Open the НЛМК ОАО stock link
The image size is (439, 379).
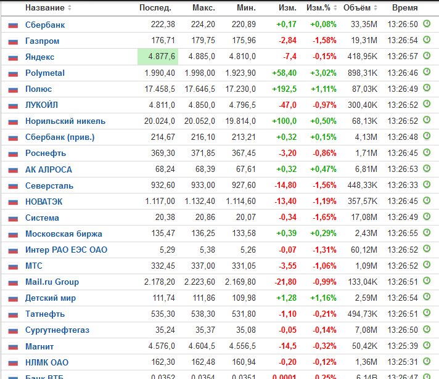pyautogui.click(x=47, y=362)
